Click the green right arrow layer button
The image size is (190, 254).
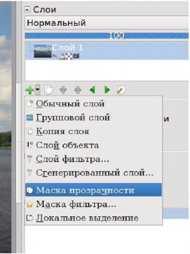point(107,90)
